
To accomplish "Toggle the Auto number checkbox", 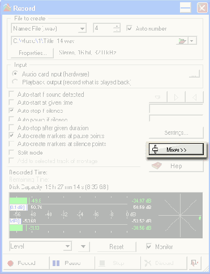I will pyautogui.click(x=129, y=28).
